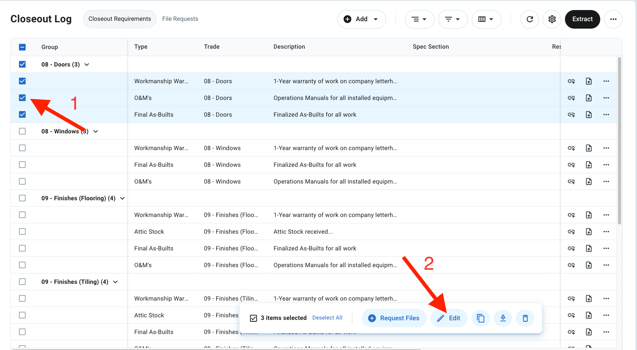Viewport: 637px width, 350px height.
Task: Open three-dot menu for 08 - Windows O&M's row
Action: click(606, 182)
